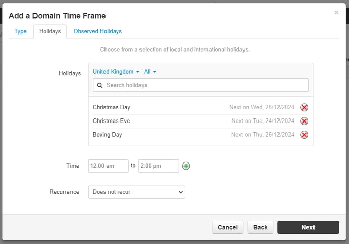Click the Back button

point(260,227)
